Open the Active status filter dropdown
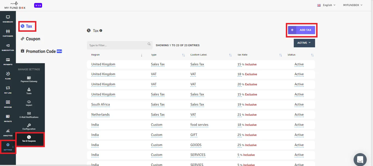The height and width of the screenshot is (166, 373). pos(304,43)
